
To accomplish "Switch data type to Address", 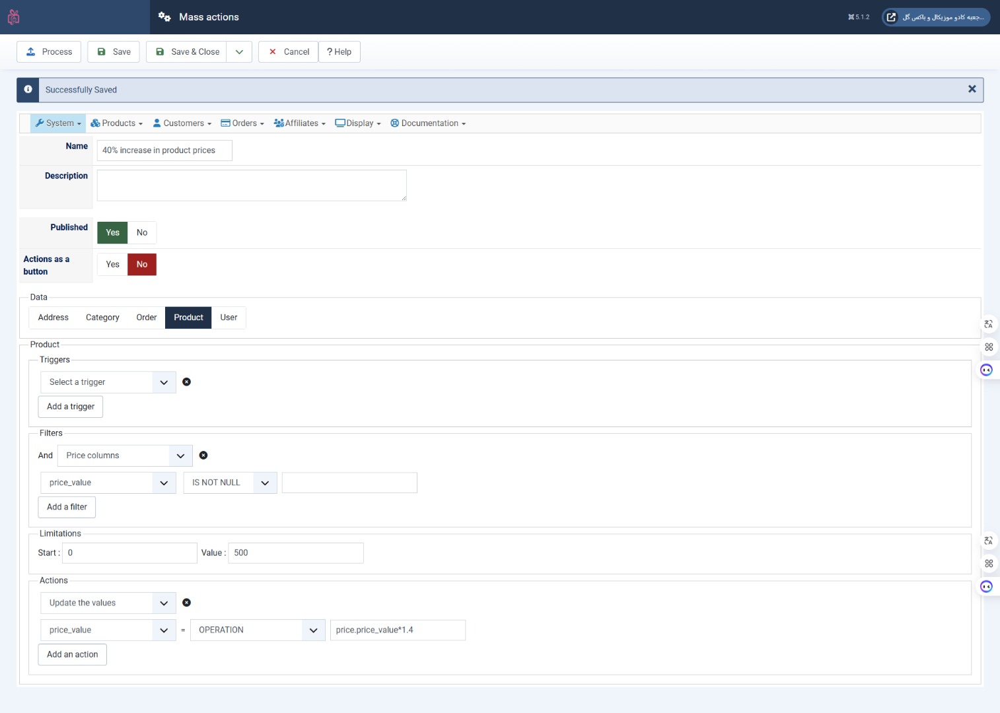I will click(x=54, y=318).
